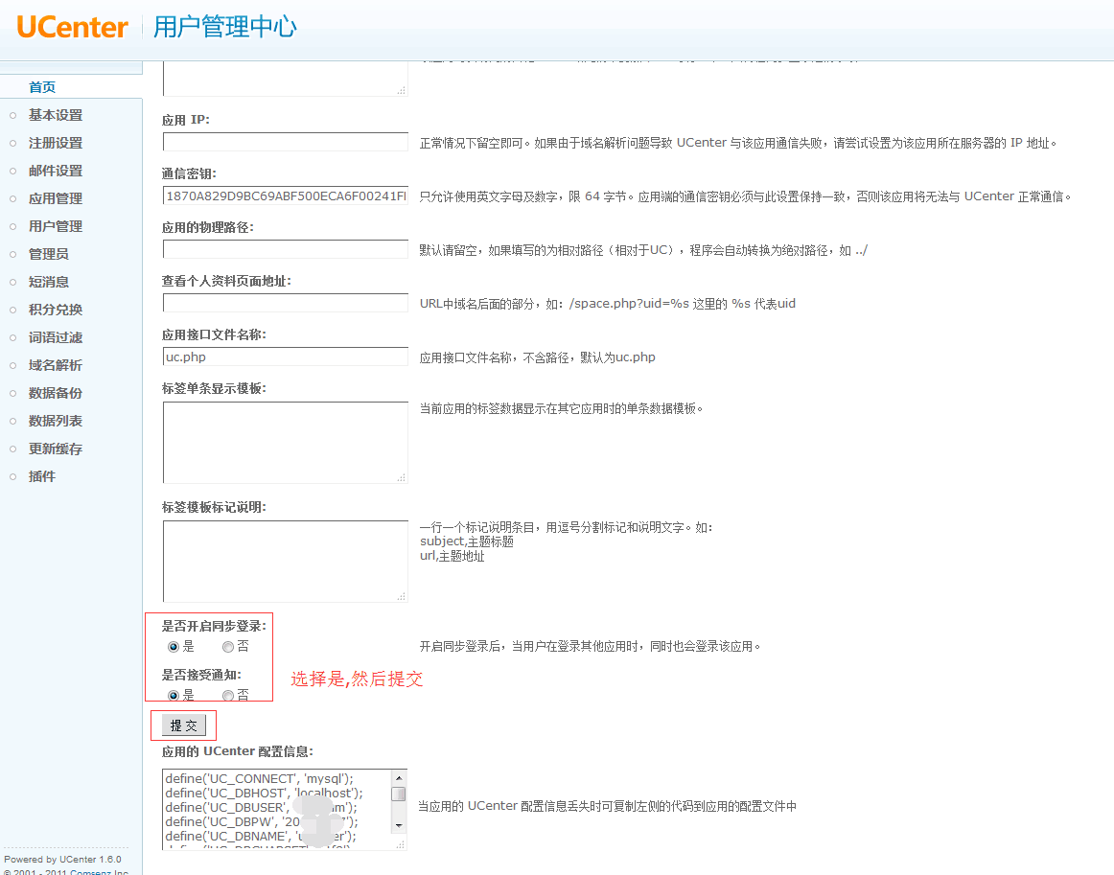Open 首页 in the sidebar
1114x875 pixels.
(42, 86)
